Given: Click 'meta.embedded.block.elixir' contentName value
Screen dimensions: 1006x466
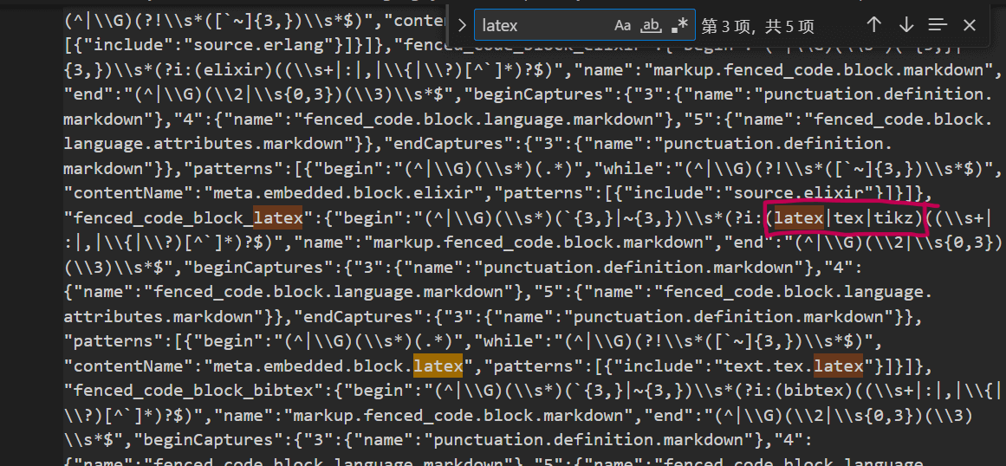Looking at the screenshot, I should pos(343,193).
